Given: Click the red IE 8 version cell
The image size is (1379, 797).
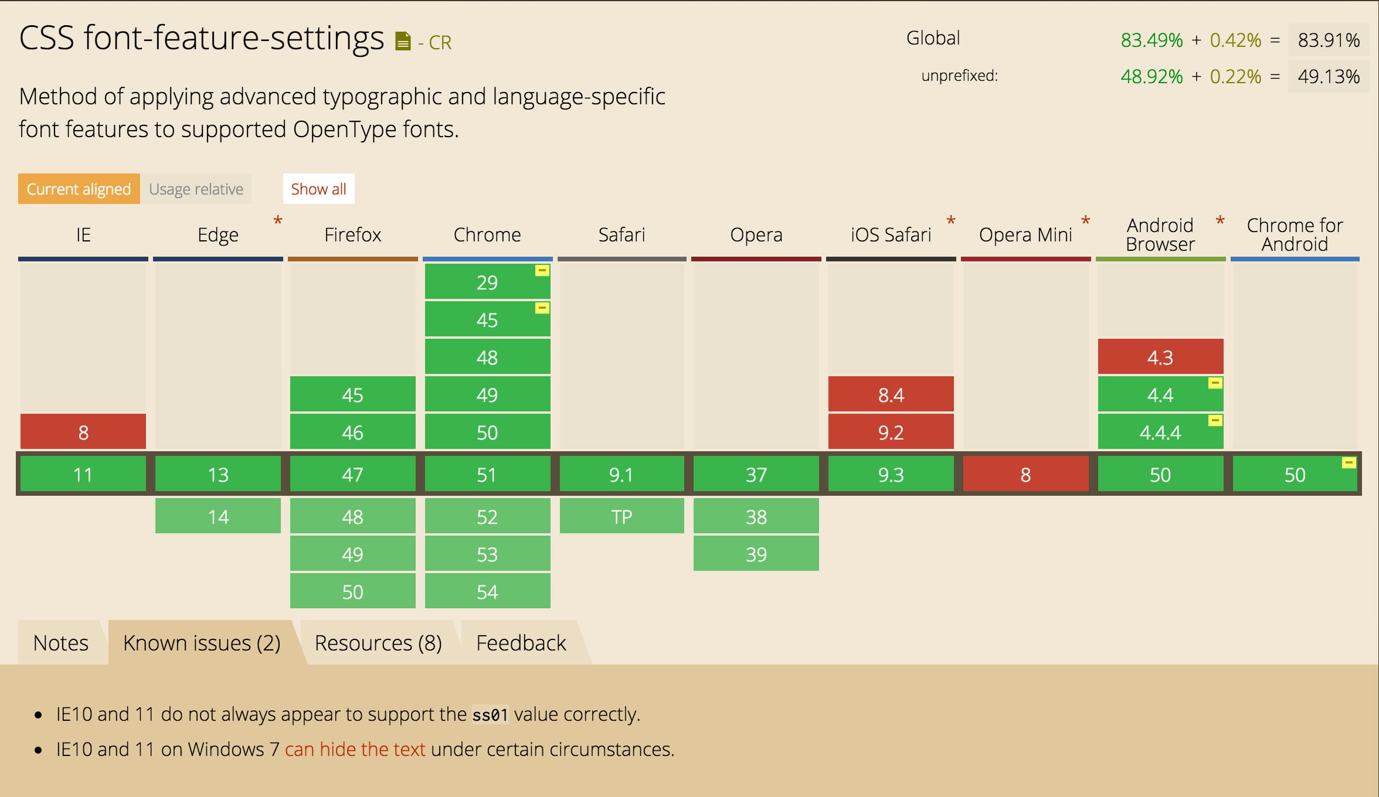Looking at the screenshot, I should pyautogui.click(x=83, y=432).
